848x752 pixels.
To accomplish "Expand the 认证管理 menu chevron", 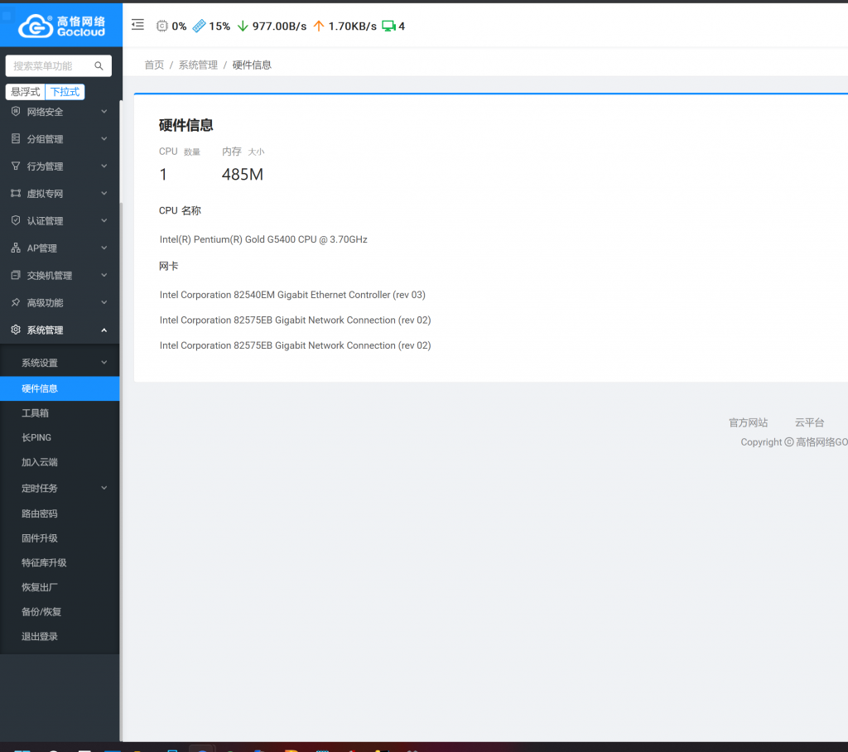I will pos(104,220).
